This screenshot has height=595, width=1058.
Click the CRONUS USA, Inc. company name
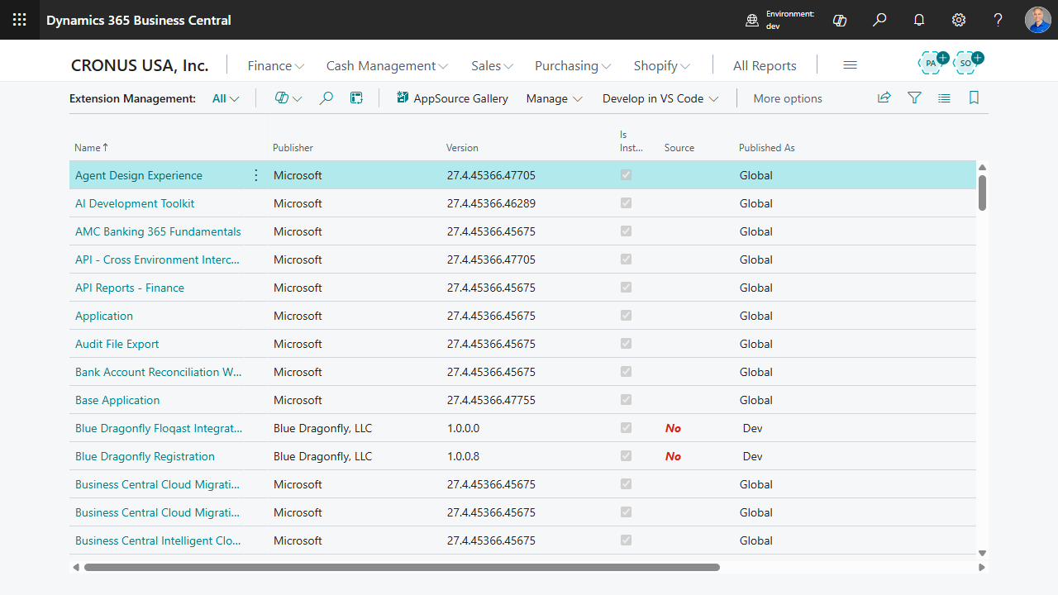(x=140, y=65)
